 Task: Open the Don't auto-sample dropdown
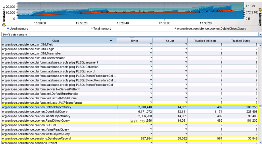260,34
